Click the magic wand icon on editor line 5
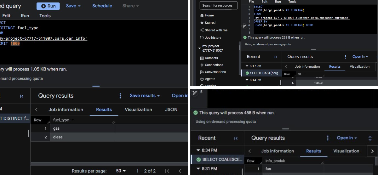 tap(195, 93)
